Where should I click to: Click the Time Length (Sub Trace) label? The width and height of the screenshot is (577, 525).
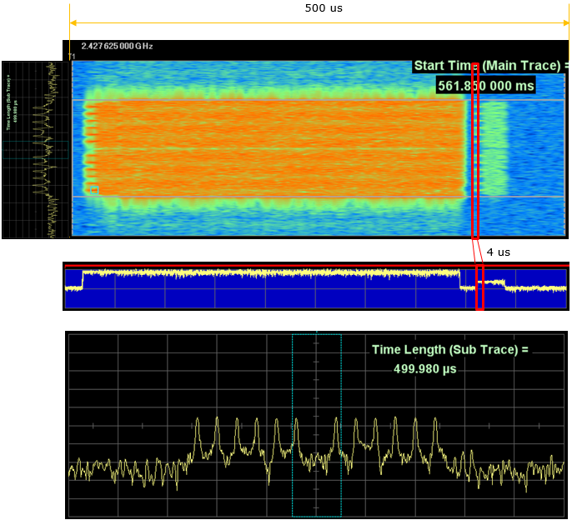(449, 349)
